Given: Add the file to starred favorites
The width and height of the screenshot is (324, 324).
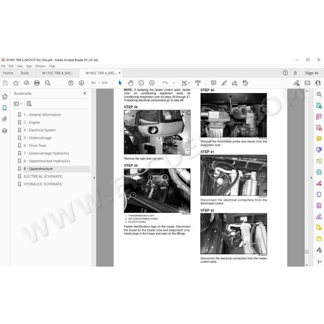Looking at the screenshot, I should pos(16,83).
